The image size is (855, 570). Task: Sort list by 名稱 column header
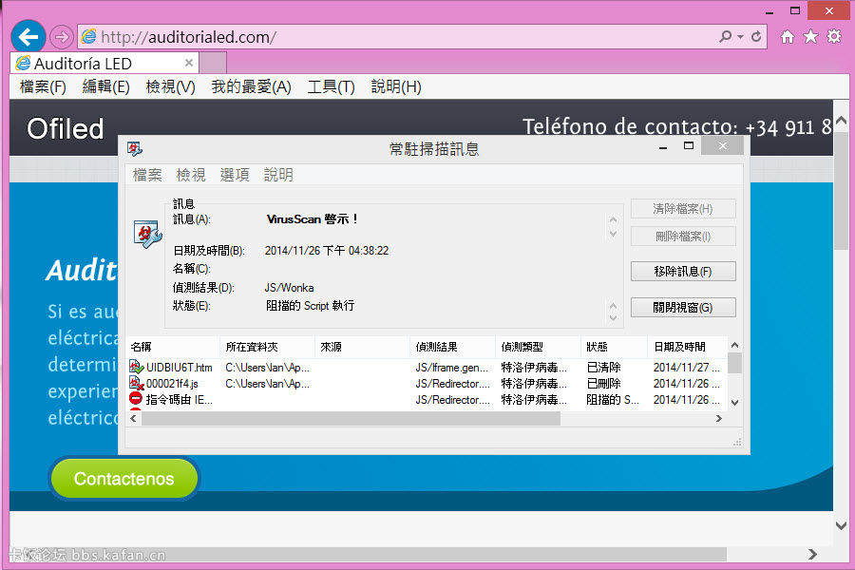point(174,347)
